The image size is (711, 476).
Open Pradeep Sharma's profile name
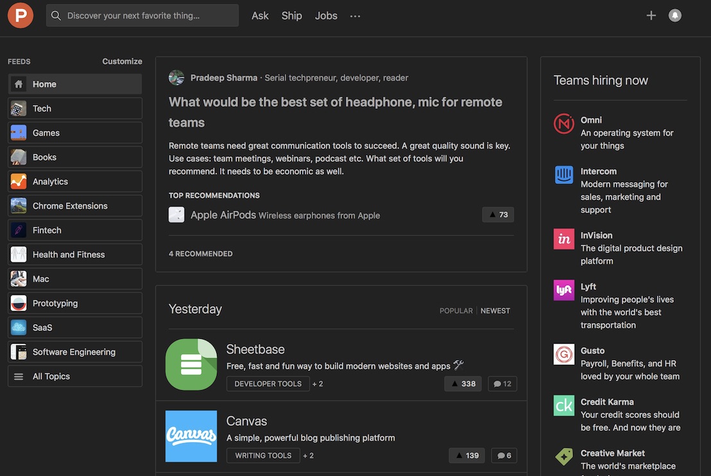[223, 78]
